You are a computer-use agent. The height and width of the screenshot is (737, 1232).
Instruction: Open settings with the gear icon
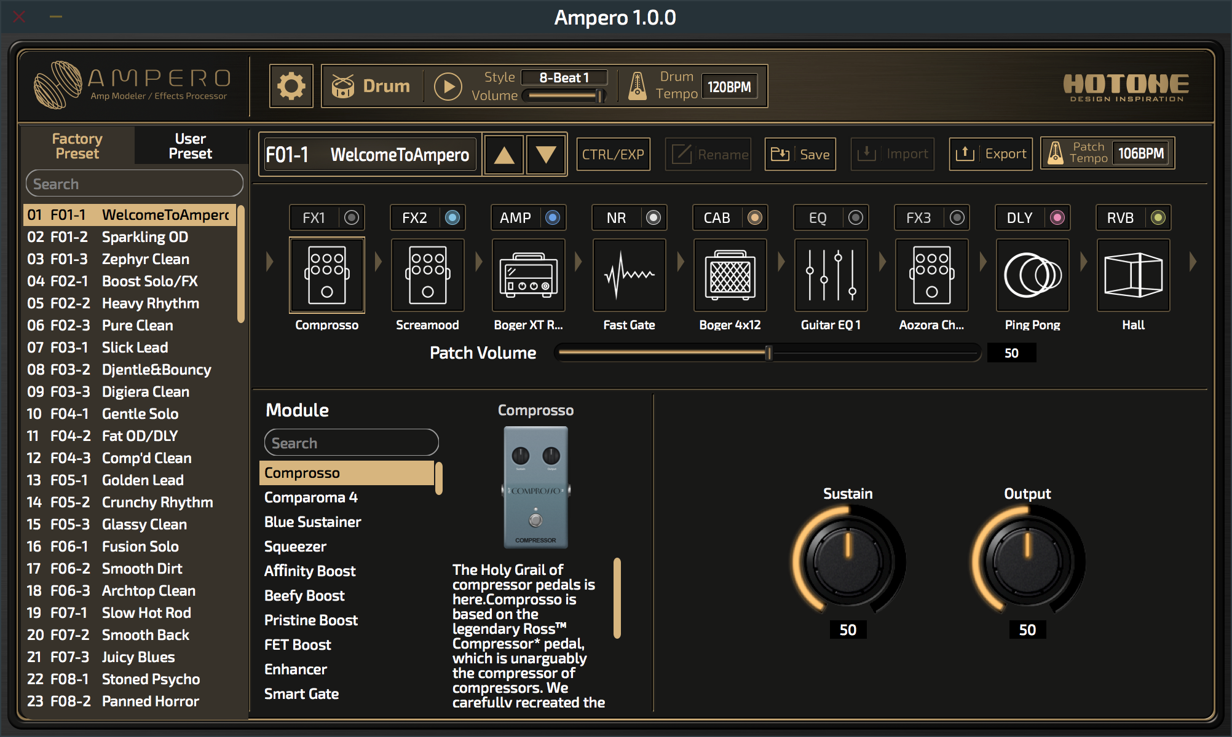click(291, 86)
